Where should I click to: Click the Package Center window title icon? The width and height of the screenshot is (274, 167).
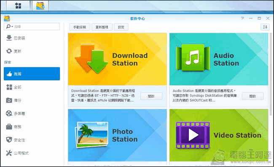7,19
